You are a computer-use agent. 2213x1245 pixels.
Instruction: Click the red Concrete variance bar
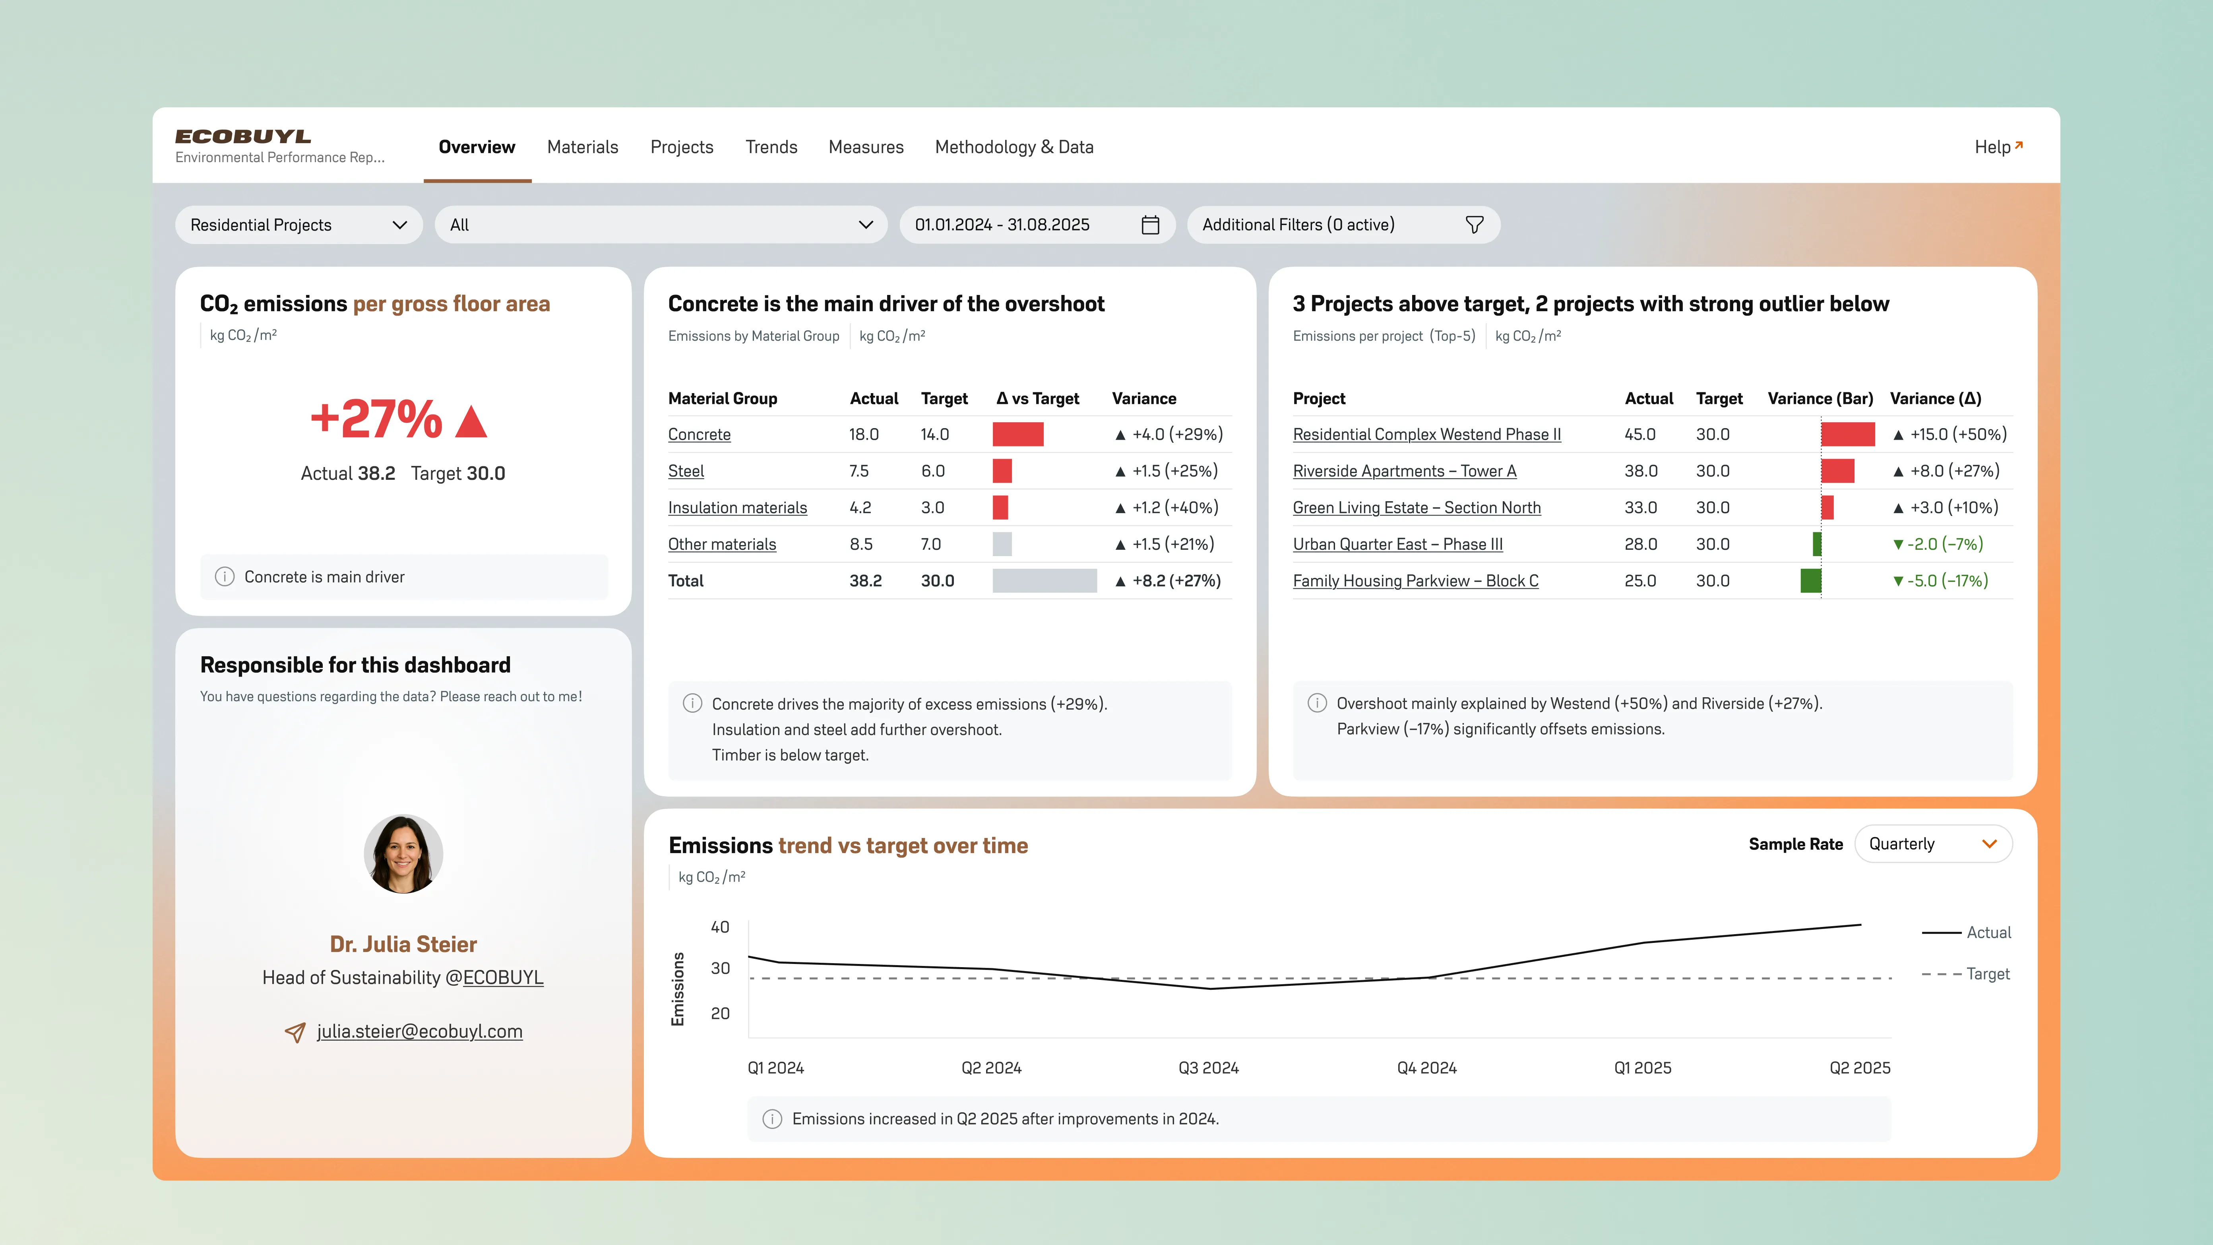click(x=1017, y=434)
